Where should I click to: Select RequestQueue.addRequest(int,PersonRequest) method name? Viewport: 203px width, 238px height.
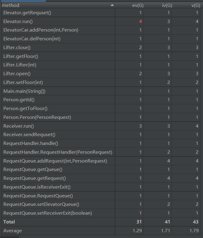coord(55,161)
